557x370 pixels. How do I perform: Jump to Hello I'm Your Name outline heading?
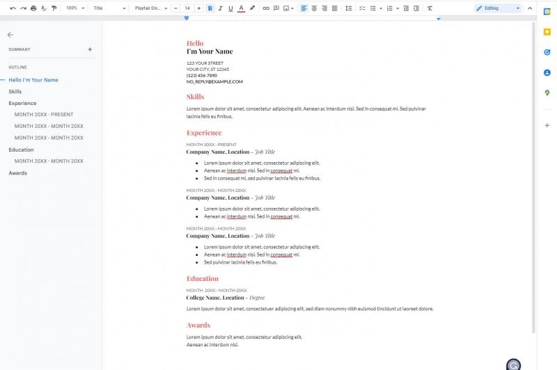tap(33, 80)
